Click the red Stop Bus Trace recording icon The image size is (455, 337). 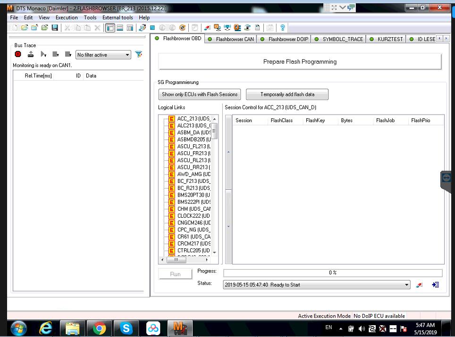click(18, 54)
